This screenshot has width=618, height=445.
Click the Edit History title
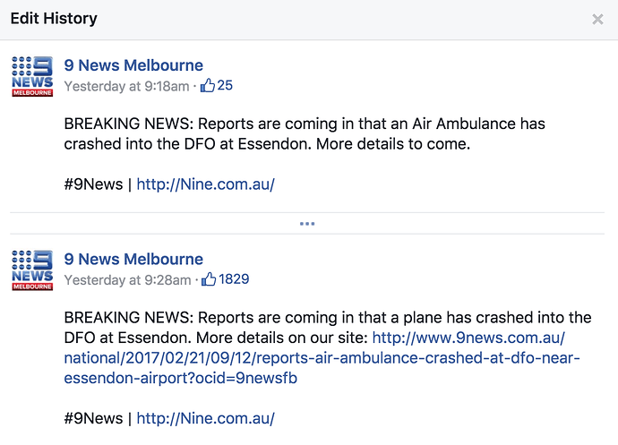click(54, 19)
